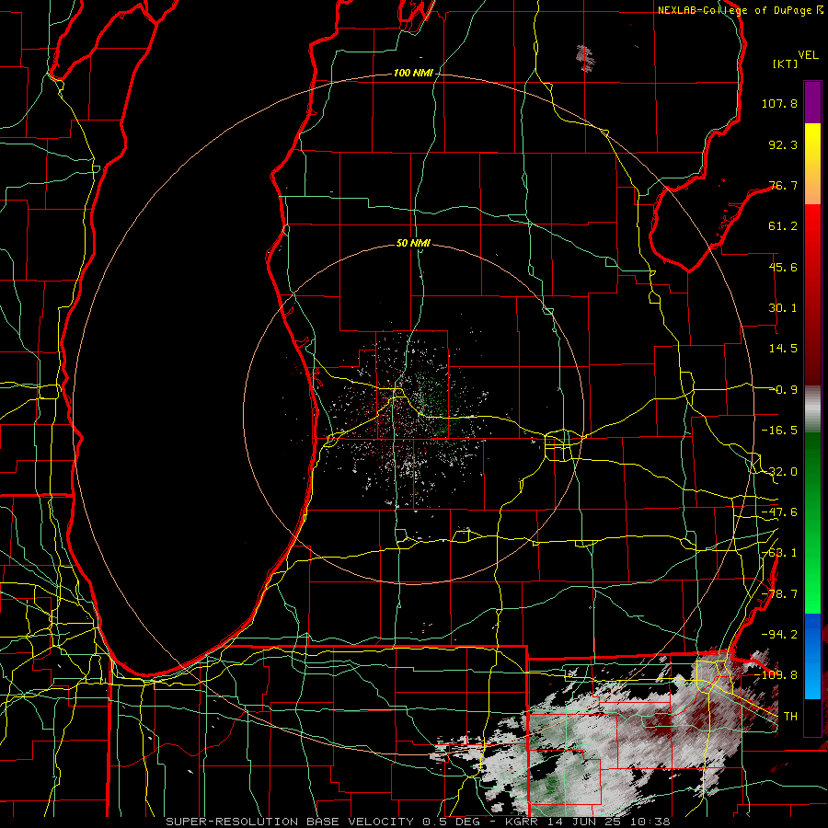Select the 30.1 value on velocity scale
The height and width of the screenshot is (828, 828).
[x=783, y=308]
